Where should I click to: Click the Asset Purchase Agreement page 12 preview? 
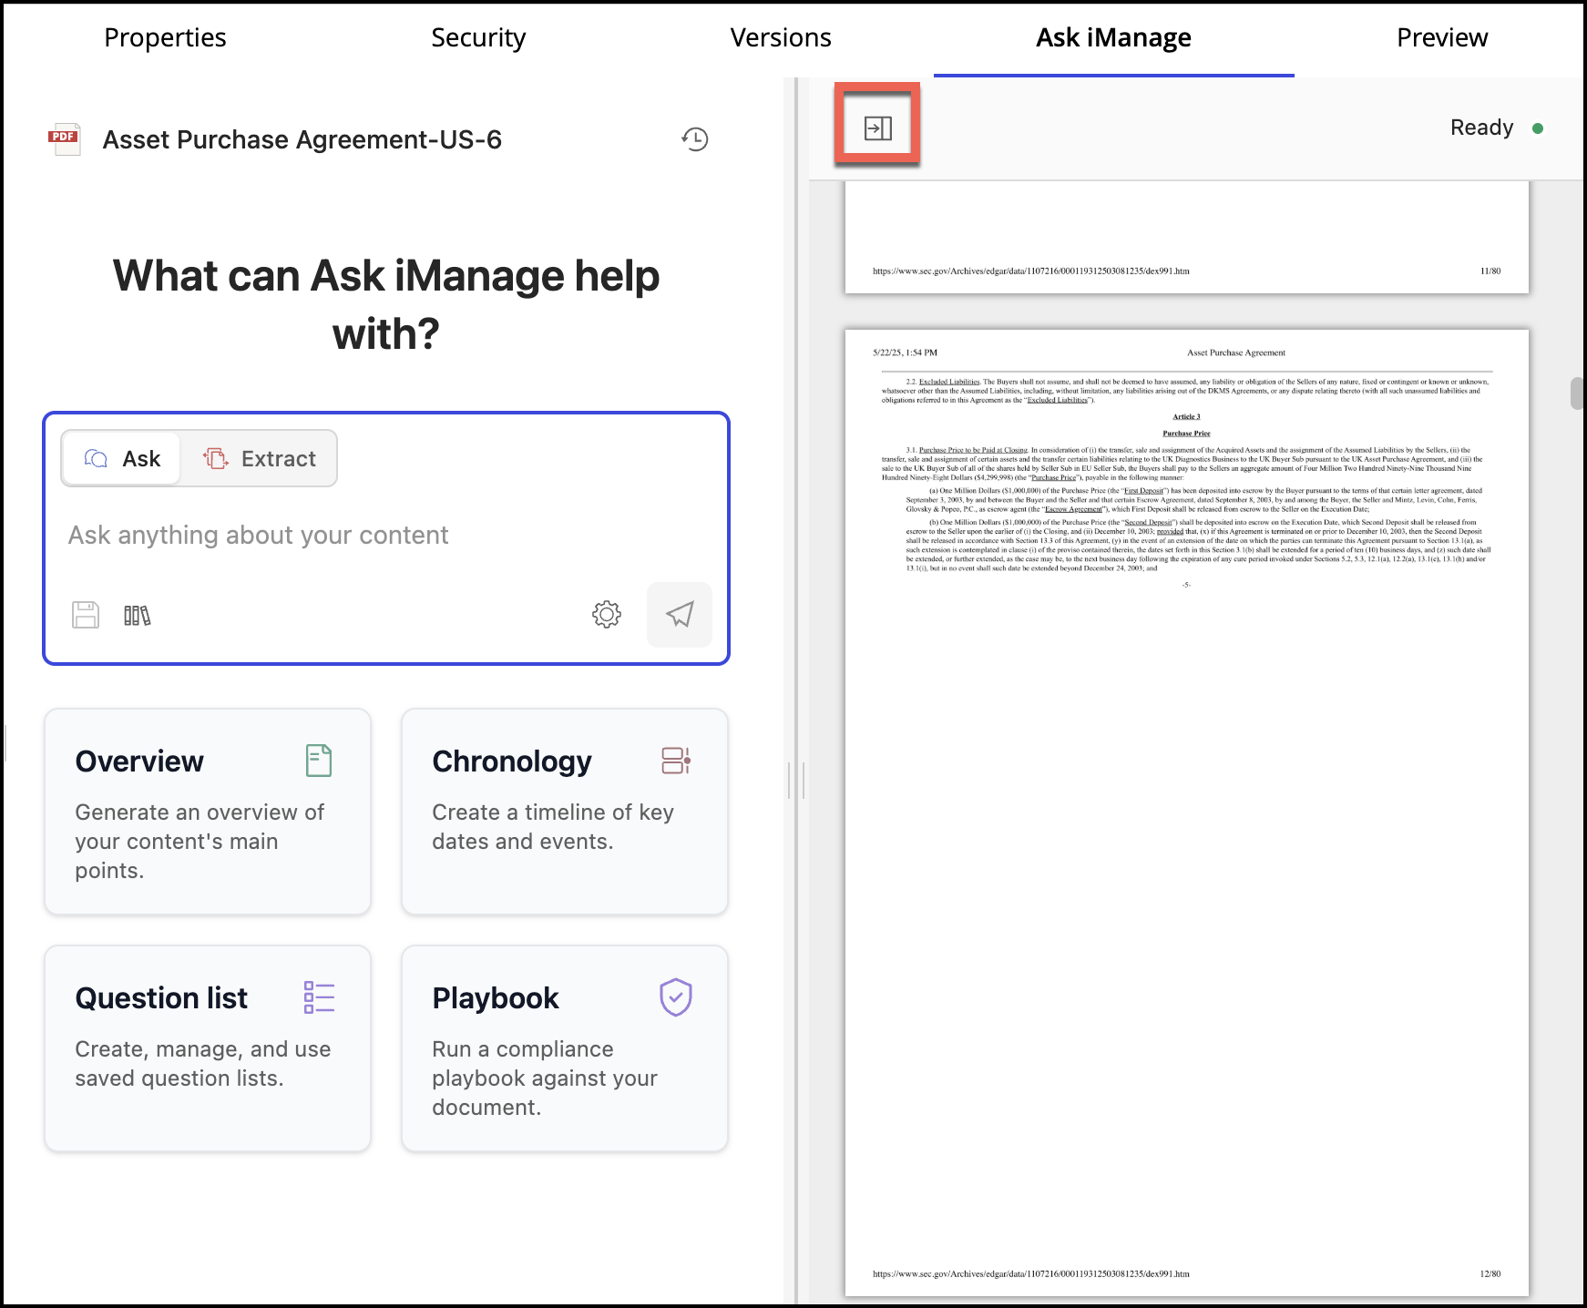1186,812
